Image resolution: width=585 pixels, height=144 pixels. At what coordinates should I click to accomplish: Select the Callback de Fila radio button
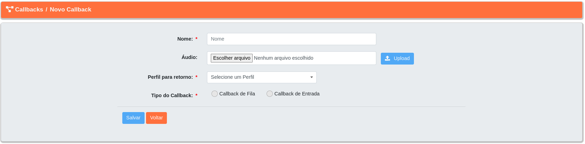tap(215, 94)
